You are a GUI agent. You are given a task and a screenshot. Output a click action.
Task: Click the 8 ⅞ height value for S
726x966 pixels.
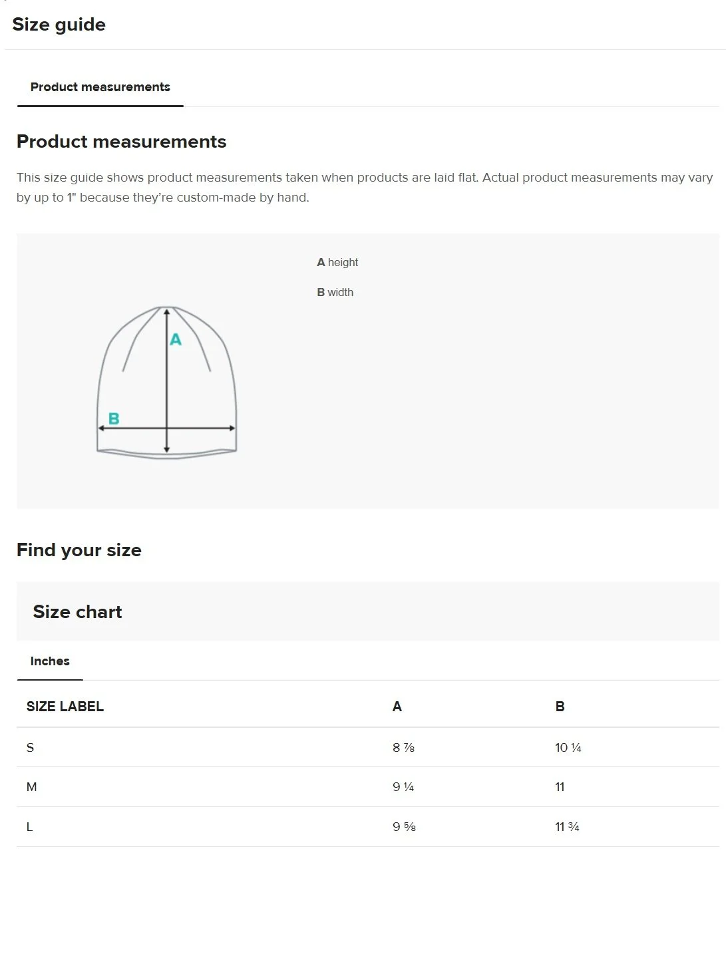coord(404,748)
